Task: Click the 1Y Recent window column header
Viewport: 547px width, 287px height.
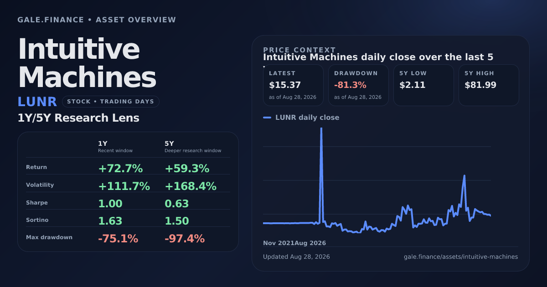Action: click(x=115, y=147)
